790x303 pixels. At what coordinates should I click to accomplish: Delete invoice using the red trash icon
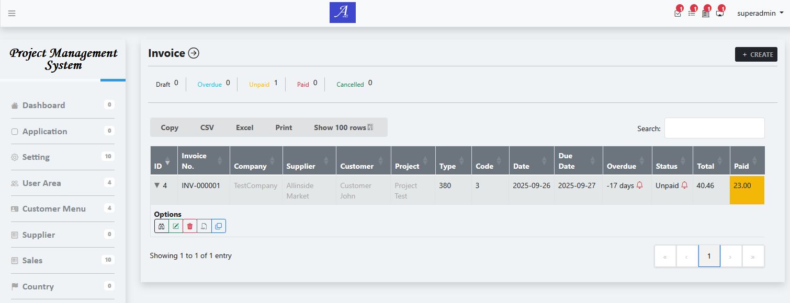click(x=190, y=226)
